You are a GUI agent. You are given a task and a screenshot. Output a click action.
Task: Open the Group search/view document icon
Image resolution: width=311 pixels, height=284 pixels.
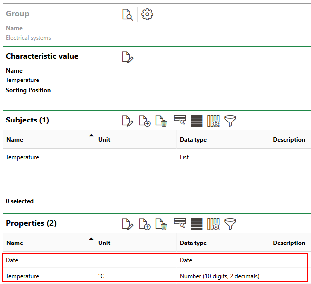click(x=127, y=15)
